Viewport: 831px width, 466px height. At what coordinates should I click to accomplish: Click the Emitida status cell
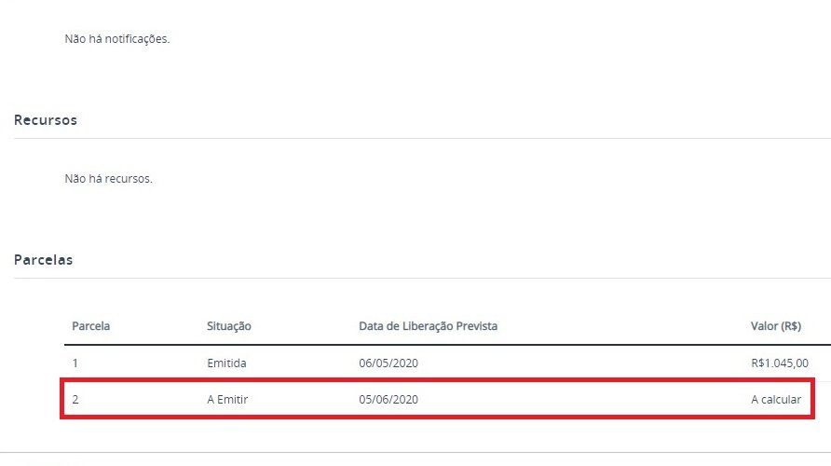[226, 363]
